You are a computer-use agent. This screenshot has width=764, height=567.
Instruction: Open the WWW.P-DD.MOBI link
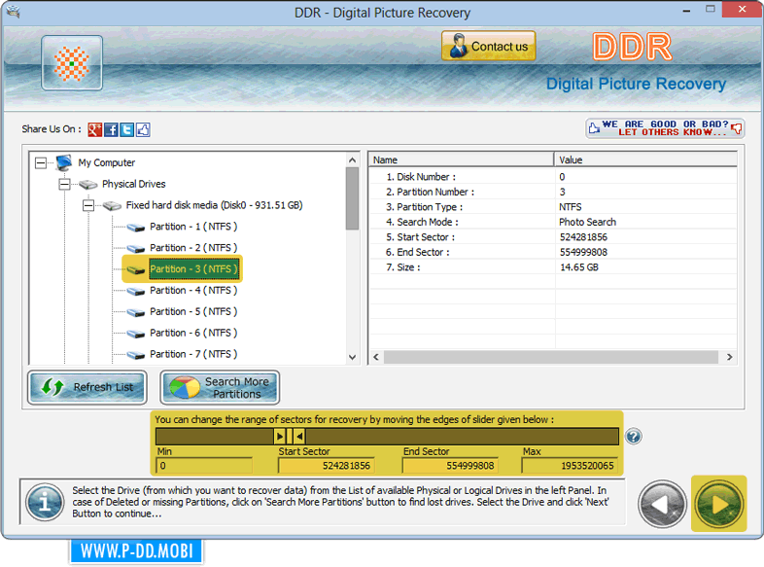136,550
